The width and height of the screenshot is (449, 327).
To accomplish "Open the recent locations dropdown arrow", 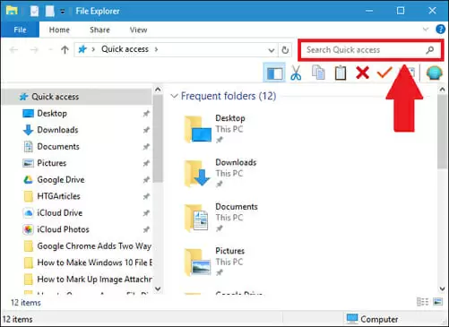I will click(50, 50).
